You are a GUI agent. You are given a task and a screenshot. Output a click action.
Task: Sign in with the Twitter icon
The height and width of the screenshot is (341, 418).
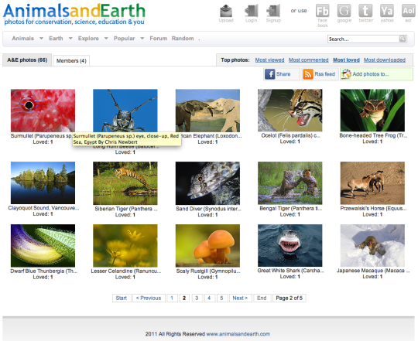pos(365,11)
